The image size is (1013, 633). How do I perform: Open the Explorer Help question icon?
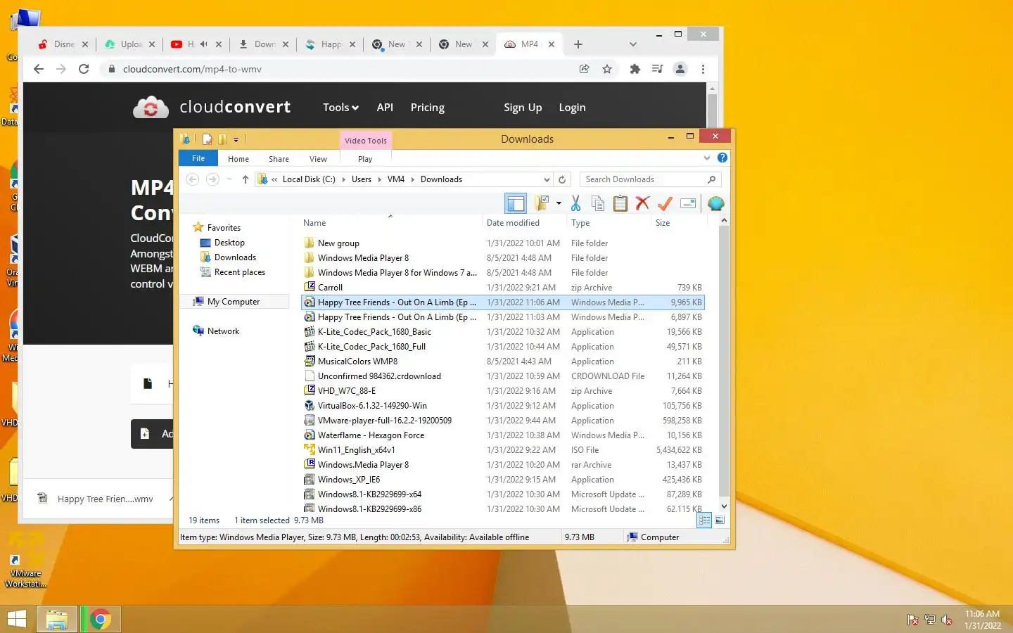coord(722,158)
